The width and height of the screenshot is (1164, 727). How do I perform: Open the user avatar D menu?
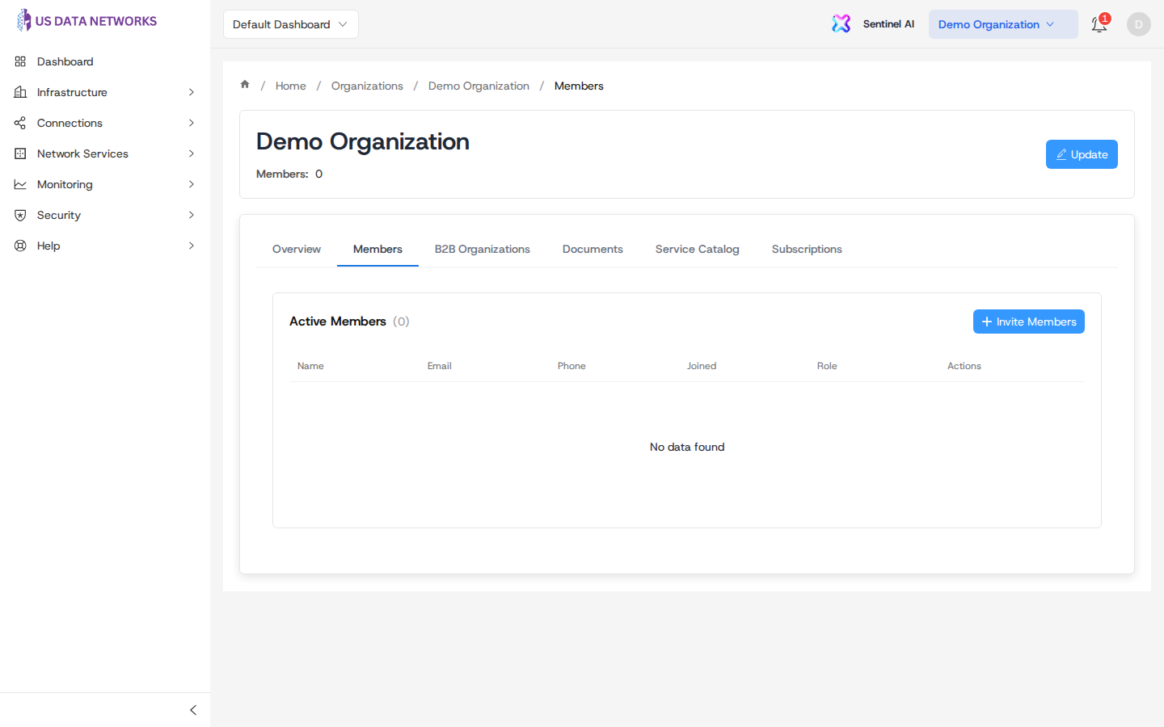[x=1139, y=24]
